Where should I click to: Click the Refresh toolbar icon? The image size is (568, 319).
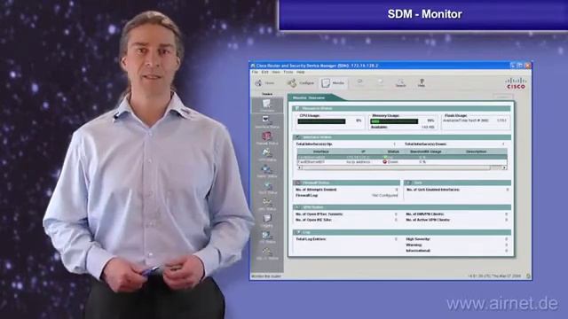[359, 82]
